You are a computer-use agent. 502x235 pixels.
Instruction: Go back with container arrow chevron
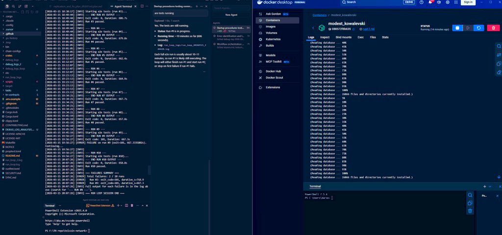(313, 28)
